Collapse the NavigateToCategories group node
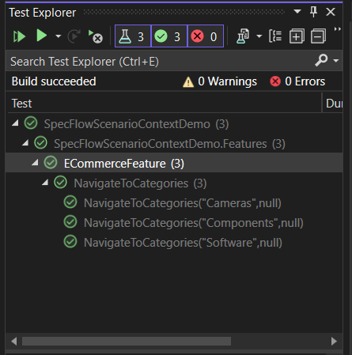The width and height of the screenshot is (352, 355). 45,182
